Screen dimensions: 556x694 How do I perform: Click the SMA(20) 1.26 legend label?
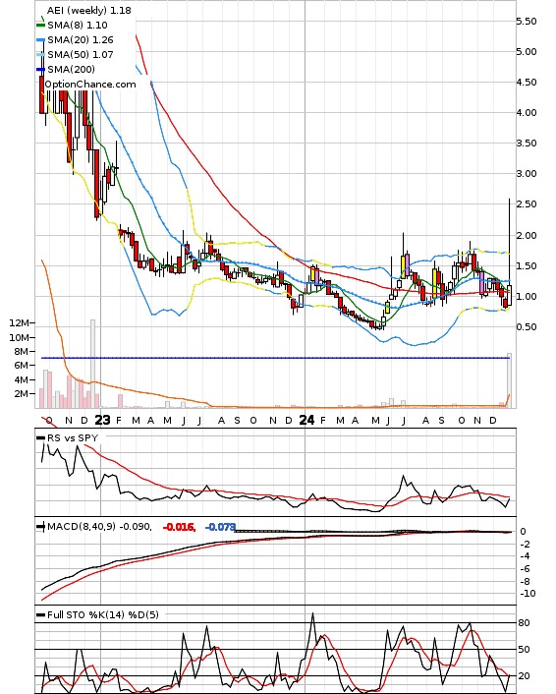pos(81,40)
